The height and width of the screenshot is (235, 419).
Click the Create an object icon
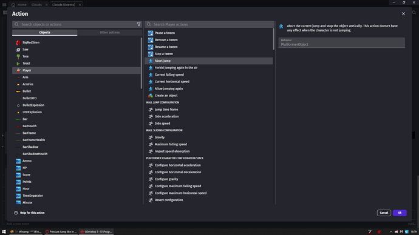[151, 96]
